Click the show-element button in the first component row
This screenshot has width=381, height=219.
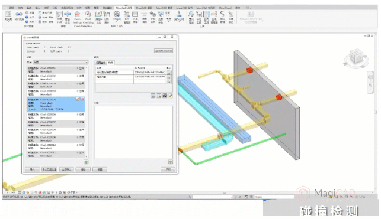pos(169,73)
